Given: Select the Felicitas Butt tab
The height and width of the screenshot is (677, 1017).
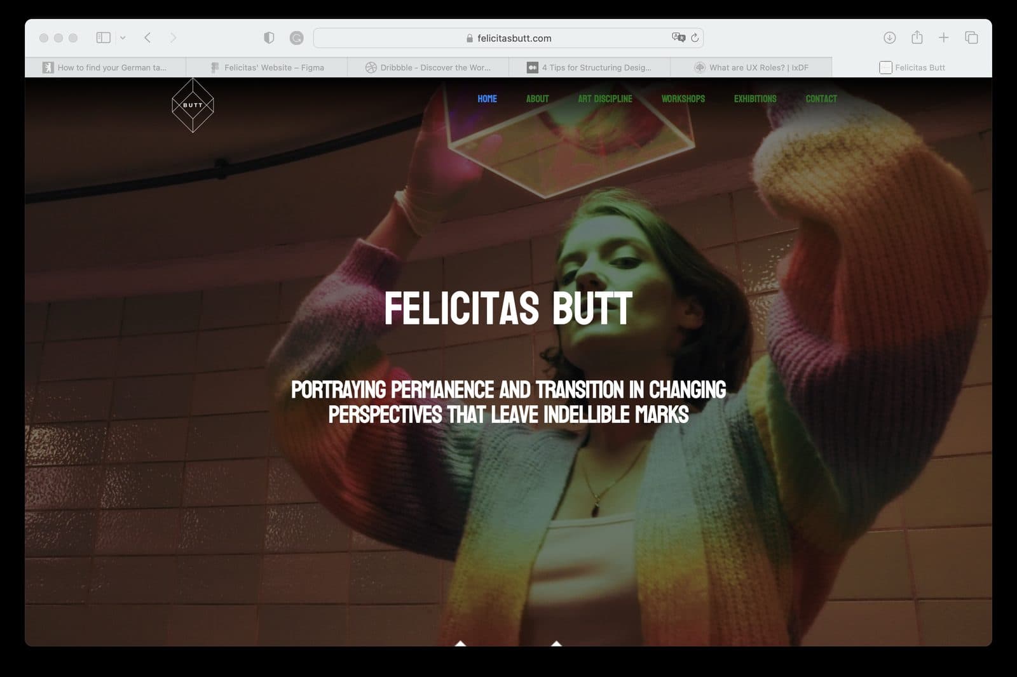Looking at the screenshot, I should point(912,67).
